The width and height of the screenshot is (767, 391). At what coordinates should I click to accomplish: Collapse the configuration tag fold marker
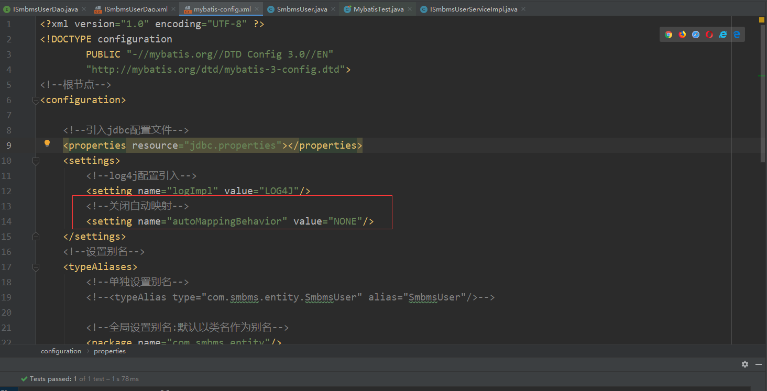[x=36, y=100]
